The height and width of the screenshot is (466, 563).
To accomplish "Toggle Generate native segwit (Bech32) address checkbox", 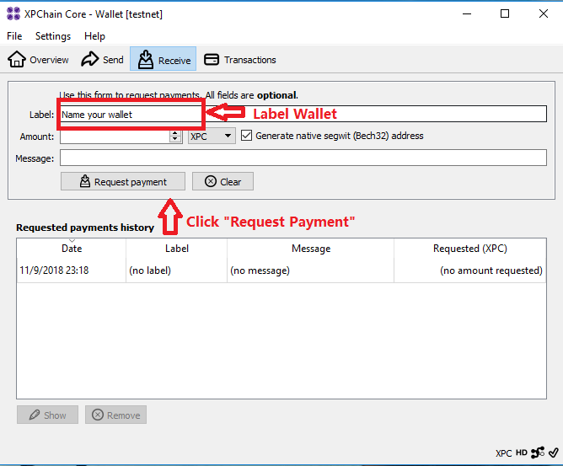I will 246,136.
